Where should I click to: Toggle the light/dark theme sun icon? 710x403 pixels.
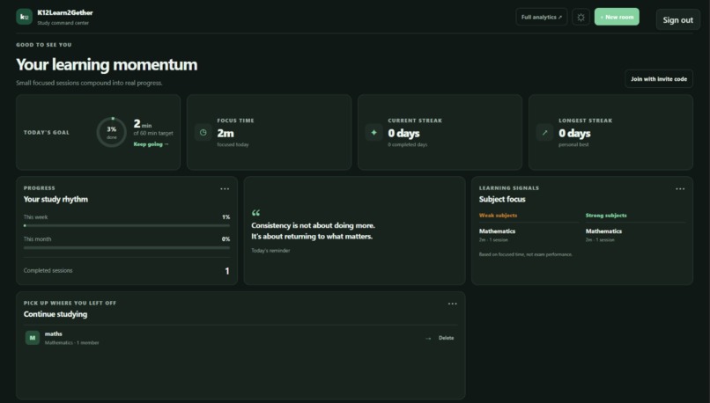pos(581,18)
